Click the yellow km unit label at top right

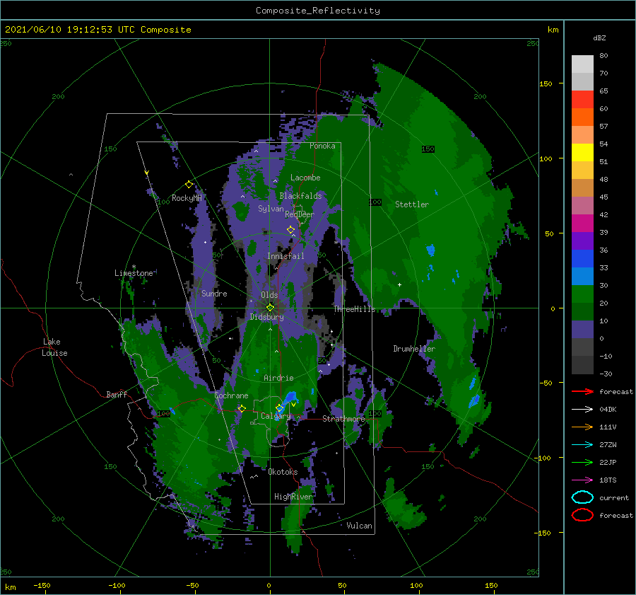tap(553, 30)
